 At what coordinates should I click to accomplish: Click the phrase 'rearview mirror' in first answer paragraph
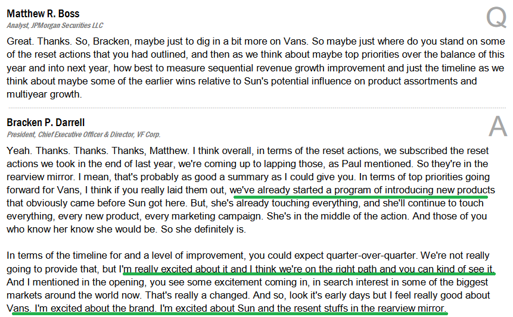pyautogui.click(x=41, y=177)
